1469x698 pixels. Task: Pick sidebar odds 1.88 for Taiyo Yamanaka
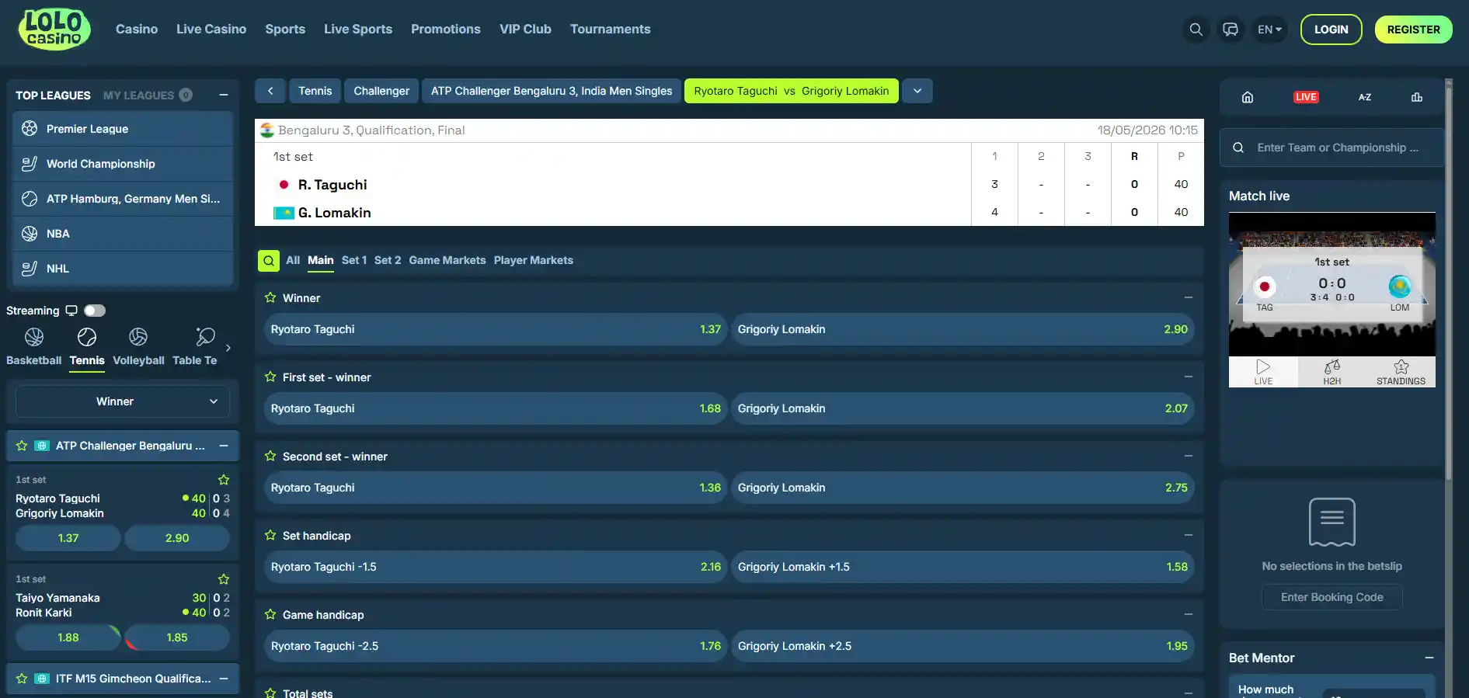pyautogui.click(x=68, y=637)
